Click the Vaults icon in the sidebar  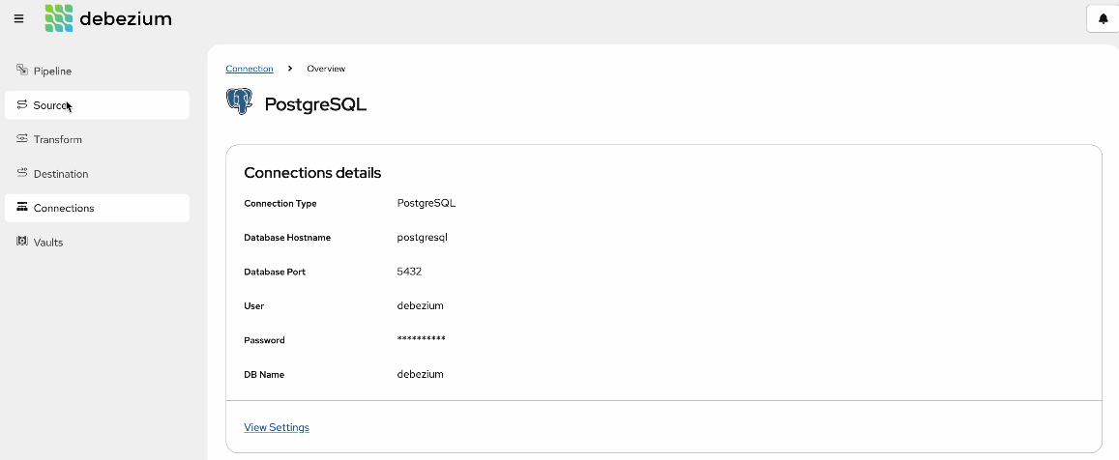pos(22,242)
